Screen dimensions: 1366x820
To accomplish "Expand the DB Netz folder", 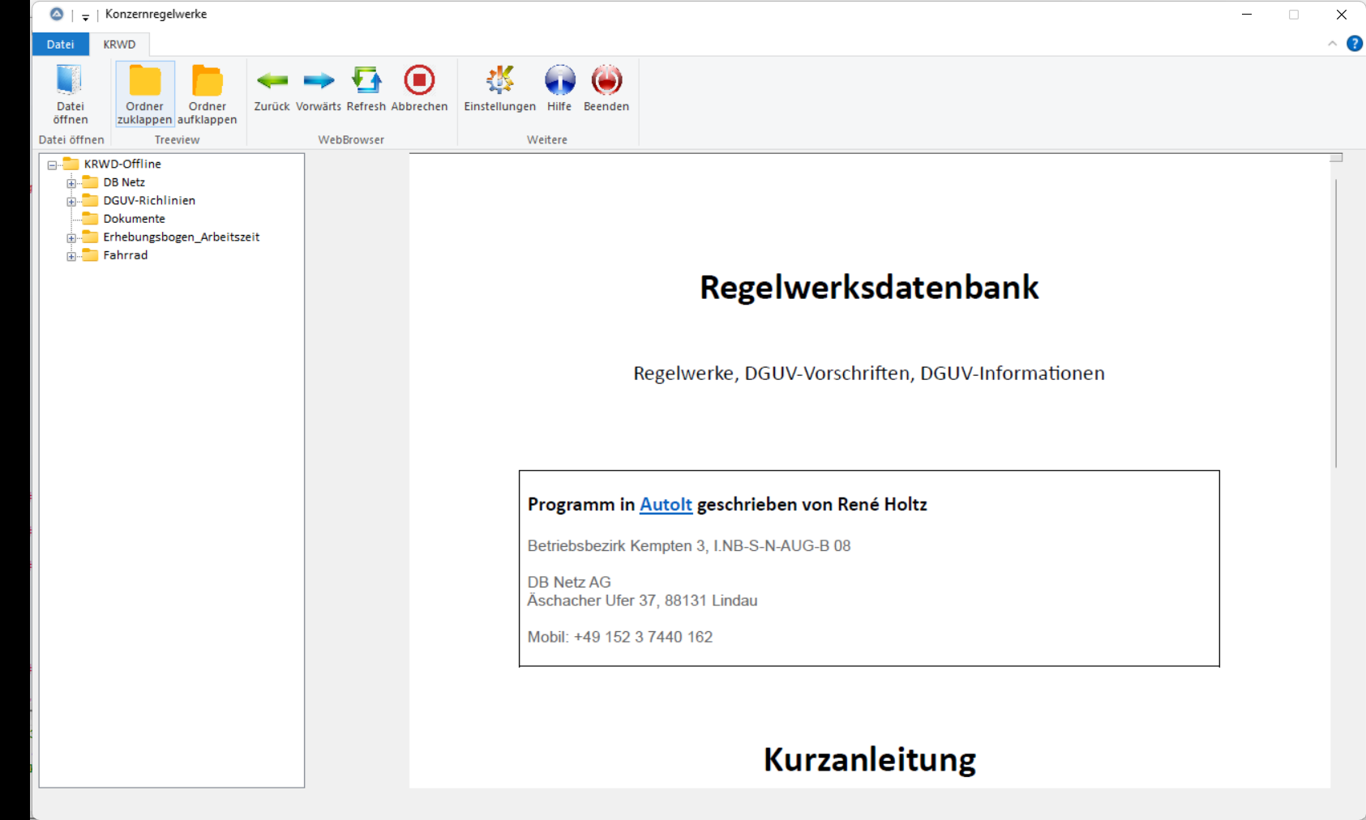I will tap(71, 183).
